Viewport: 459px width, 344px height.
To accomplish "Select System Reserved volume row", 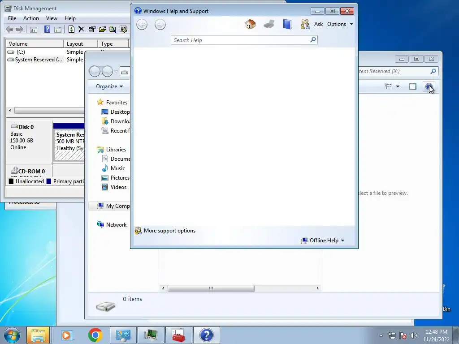I will [x=45, y=60].
